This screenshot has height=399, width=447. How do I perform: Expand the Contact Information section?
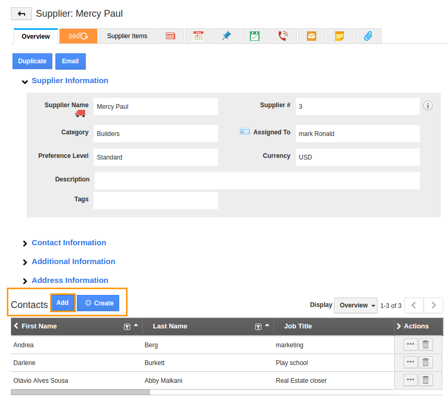click(x=68, y=243)
